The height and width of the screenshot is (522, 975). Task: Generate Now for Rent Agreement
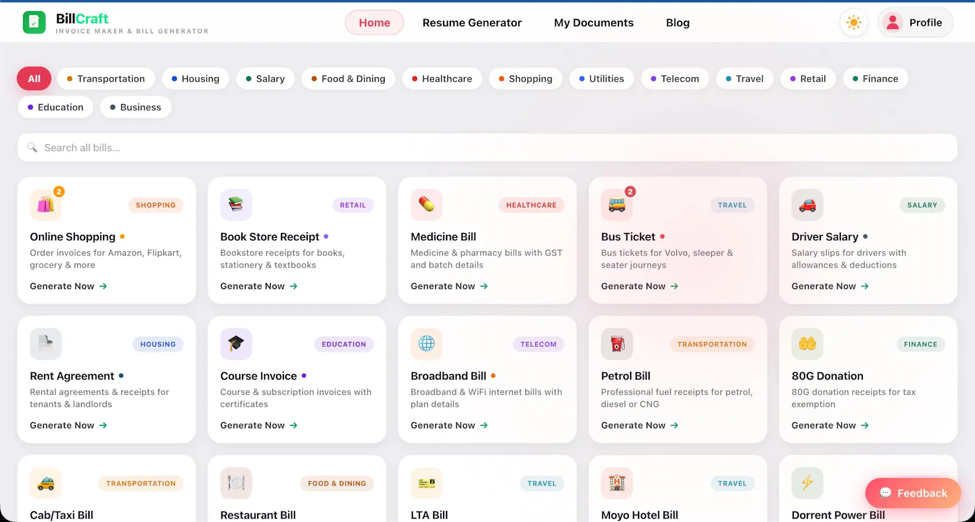(x=68, y=425)
